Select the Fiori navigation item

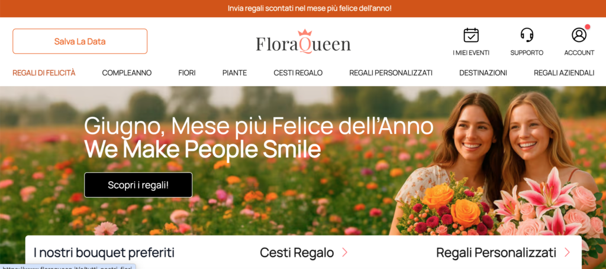(x=187, y=73)
